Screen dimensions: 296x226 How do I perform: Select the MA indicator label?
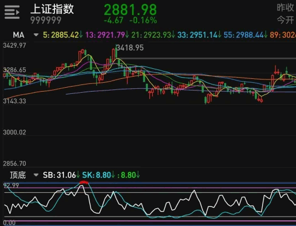18,35
